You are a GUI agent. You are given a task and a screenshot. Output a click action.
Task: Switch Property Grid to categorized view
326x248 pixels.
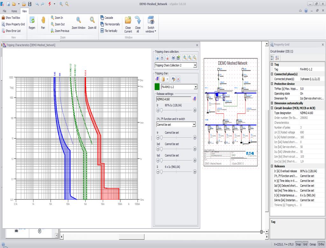pyautogui.click(x=272, y=58)
